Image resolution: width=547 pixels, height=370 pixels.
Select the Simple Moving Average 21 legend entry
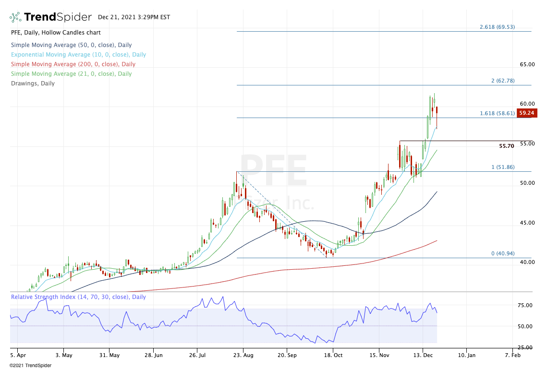coord(71,74)
